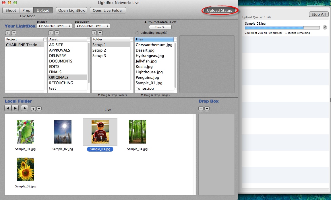The image size is (331, 200).
Task: Click the Sample_03.jpg upload progress bar
Action: (x=282, y=28)
